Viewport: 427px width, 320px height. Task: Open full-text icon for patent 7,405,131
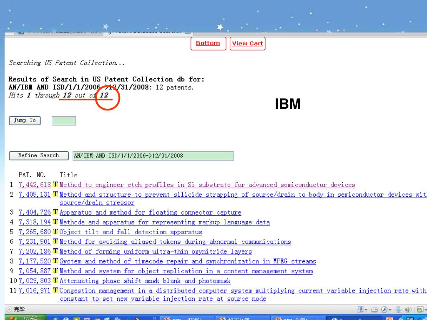coord(55,194)
